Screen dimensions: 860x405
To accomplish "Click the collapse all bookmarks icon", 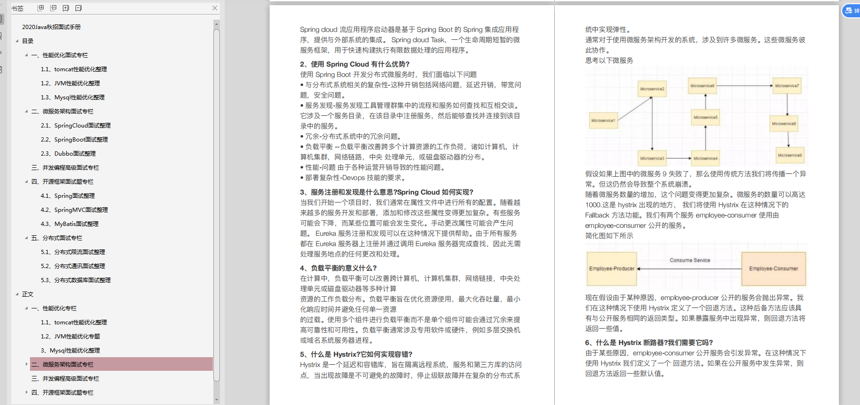I will 53,8.
